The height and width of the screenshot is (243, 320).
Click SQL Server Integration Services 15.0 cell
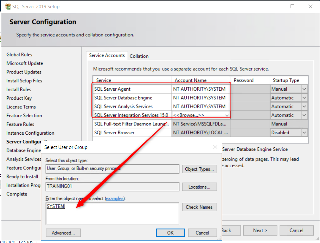[x=132, y=115]
